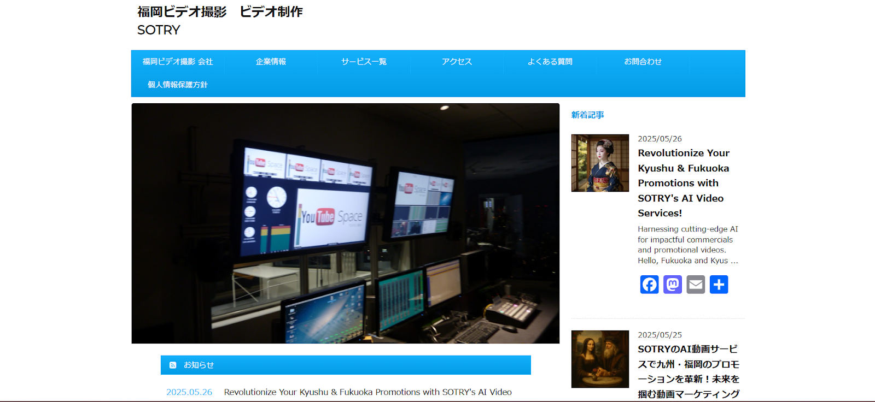Image resolution: width=875 pixels, height=402 pixels.
Task: Click the 福岡ビデオ撮影 ビデオ制作 site title
Action: 220,11
